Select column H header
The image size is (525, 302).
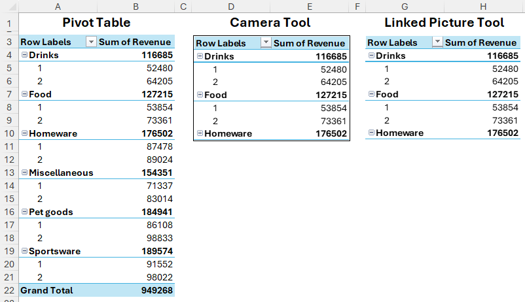[x=483, y=7]
